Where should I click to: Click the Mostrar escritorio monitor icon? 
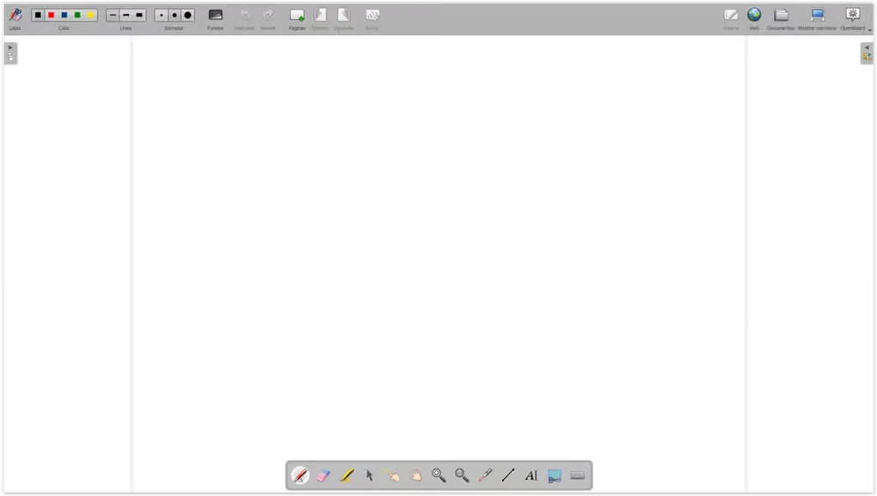[x=818, y=15]
